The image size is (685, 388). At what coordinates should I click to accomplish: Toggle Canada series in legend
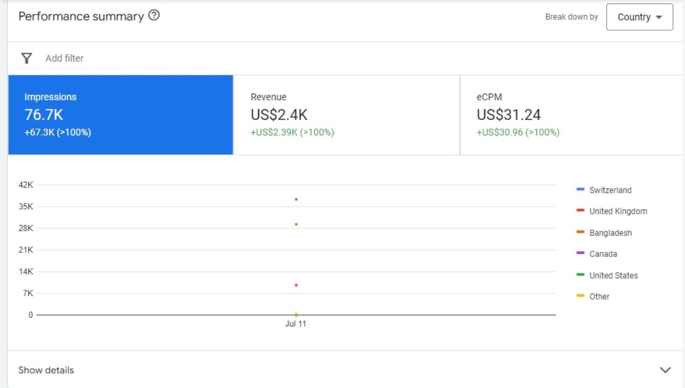[597, 254]
